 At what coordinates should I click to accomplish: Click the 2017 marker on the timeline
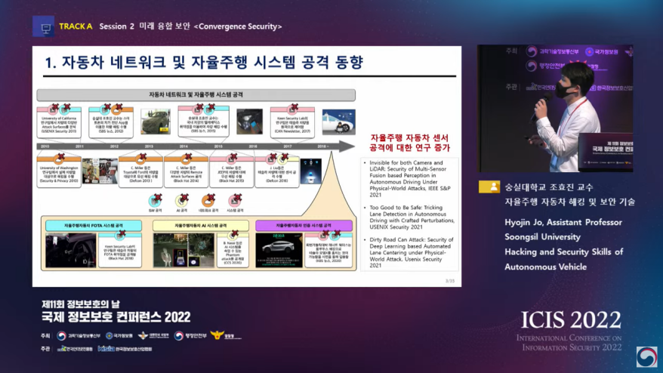point(288,146)
